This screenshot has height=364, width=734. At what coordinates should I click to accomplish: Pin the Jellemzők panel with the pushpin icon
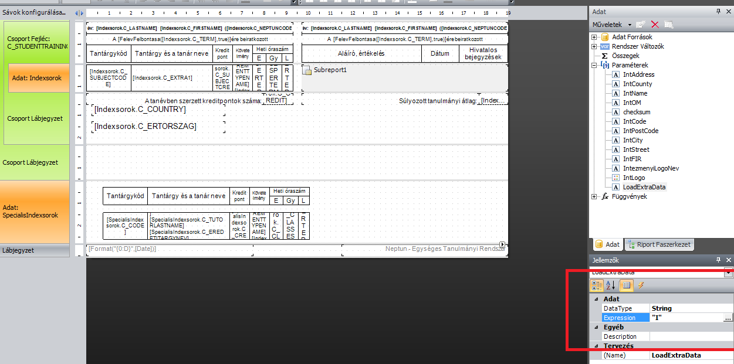pos(718,260)
